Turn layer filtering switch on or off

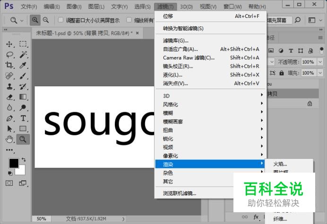pyautogui.click(x=321, y=50)
